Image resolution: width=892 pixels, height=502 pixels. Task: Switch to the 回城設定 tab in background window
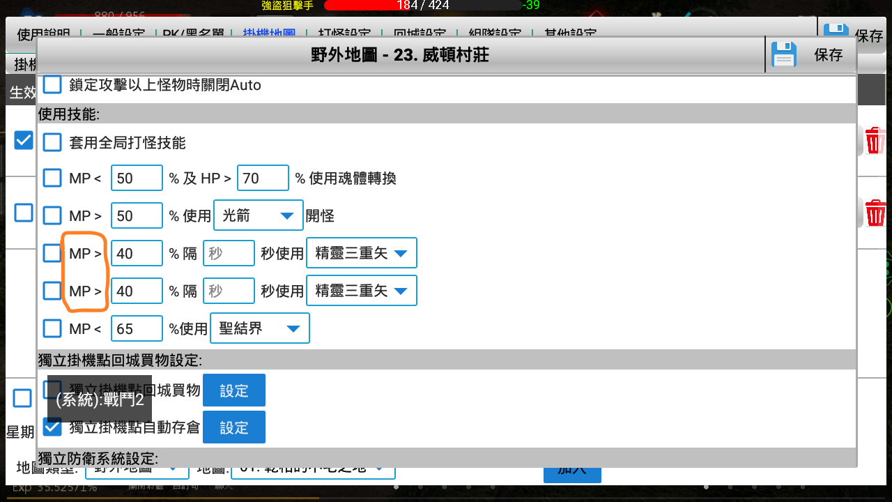tap(420, 33)
